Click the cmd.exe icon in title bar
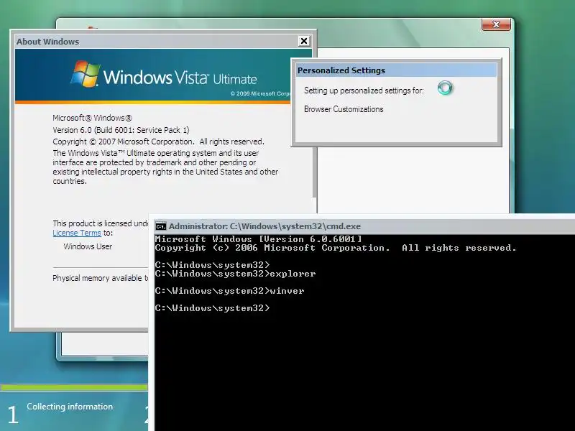The image size is (575, 431). pos(160,226)
